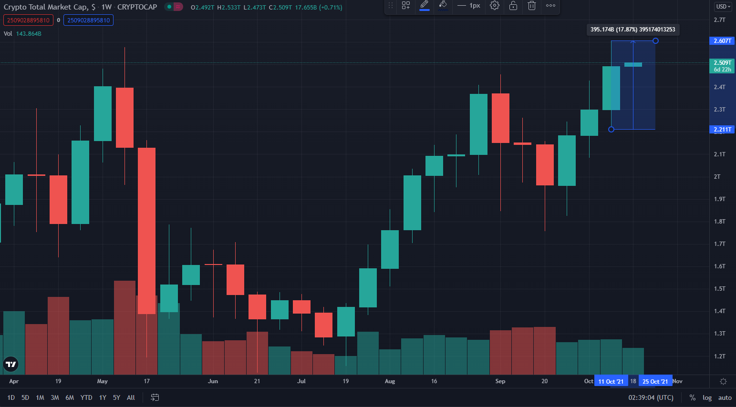Click the red sell price box

tap(28, 20)
